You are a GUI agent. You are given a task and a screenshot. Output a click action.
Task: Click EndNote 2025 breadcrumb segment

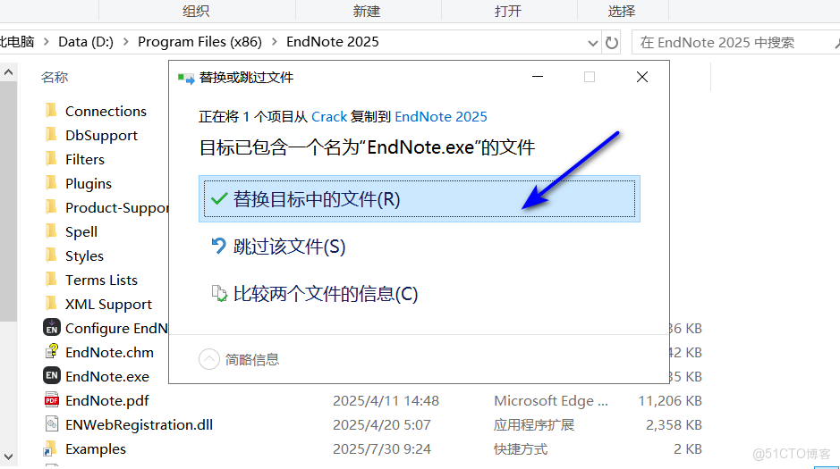pyautogui.click(x=332, y=42)
